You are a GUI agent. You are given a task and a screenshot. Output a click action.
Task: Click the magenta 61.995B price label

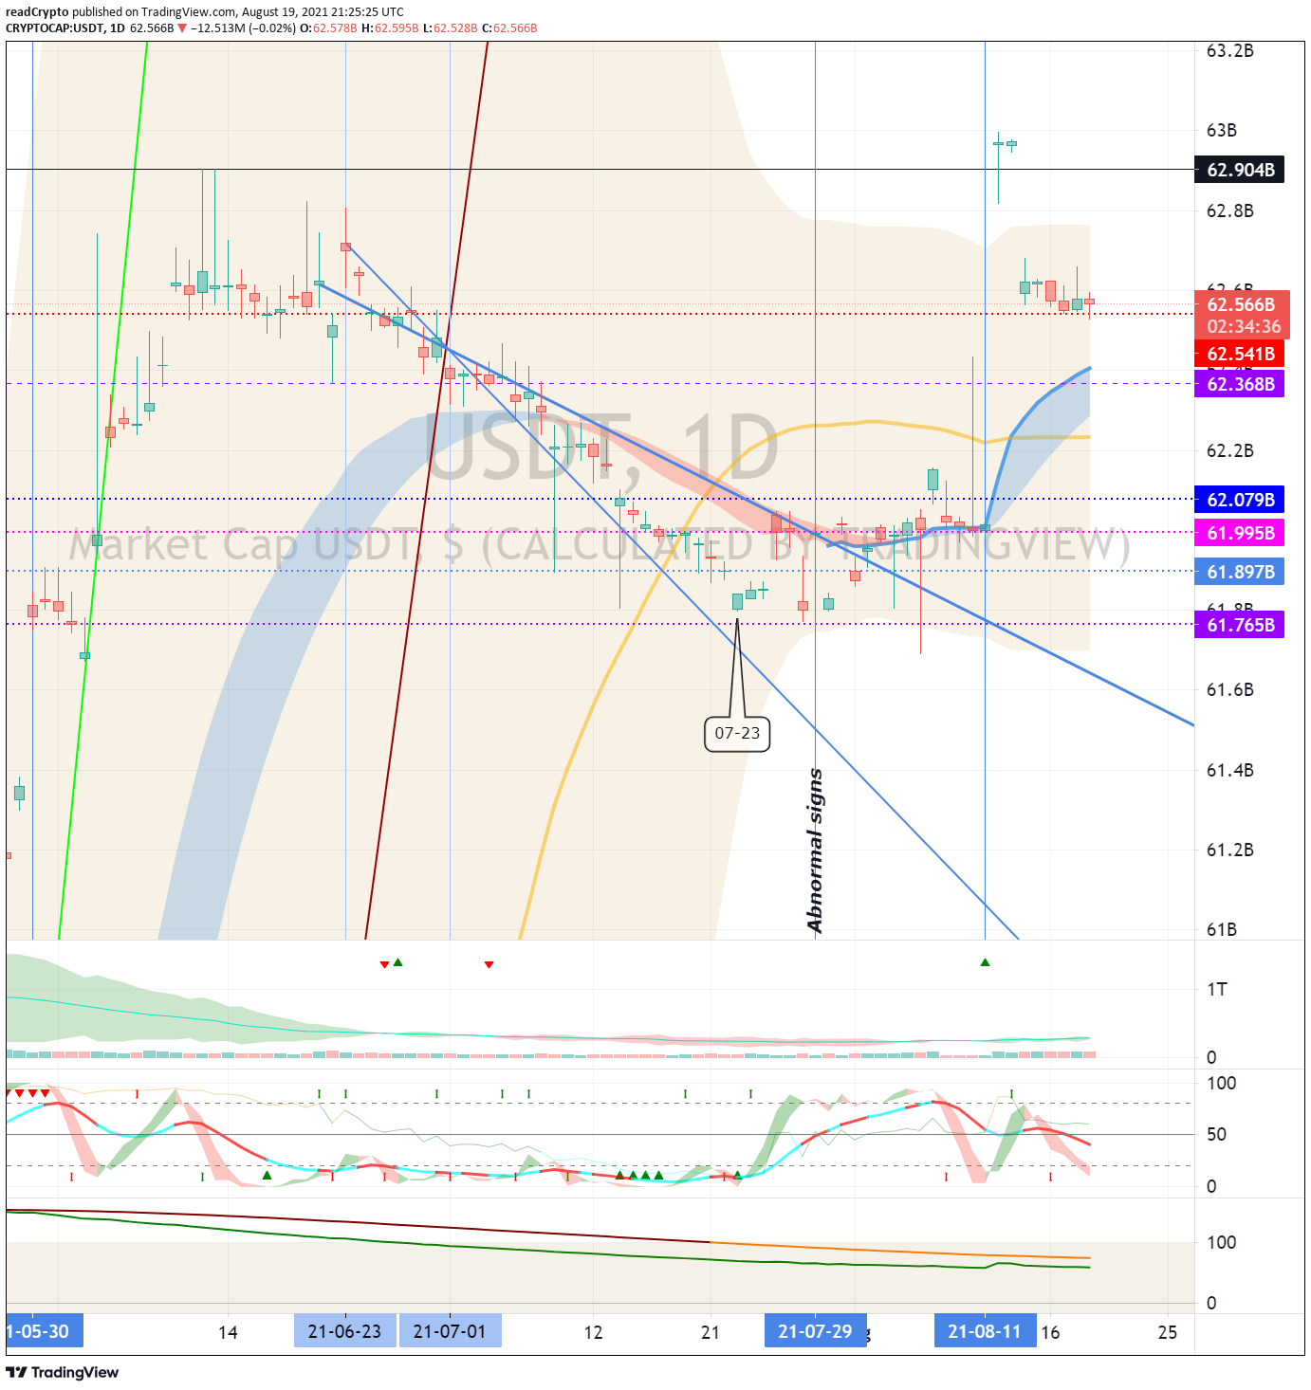(x=1239, y=533)
